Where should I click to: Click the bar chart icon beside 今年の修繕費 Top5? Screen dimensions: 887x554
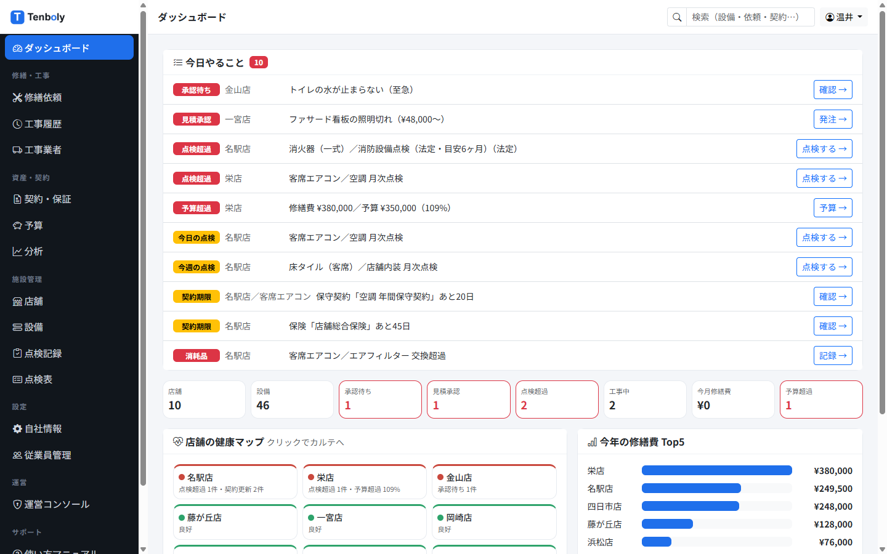tap(593, 442)
